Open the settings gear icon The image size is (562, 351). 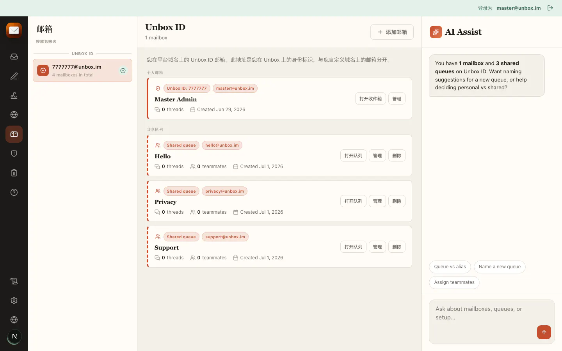14,301
